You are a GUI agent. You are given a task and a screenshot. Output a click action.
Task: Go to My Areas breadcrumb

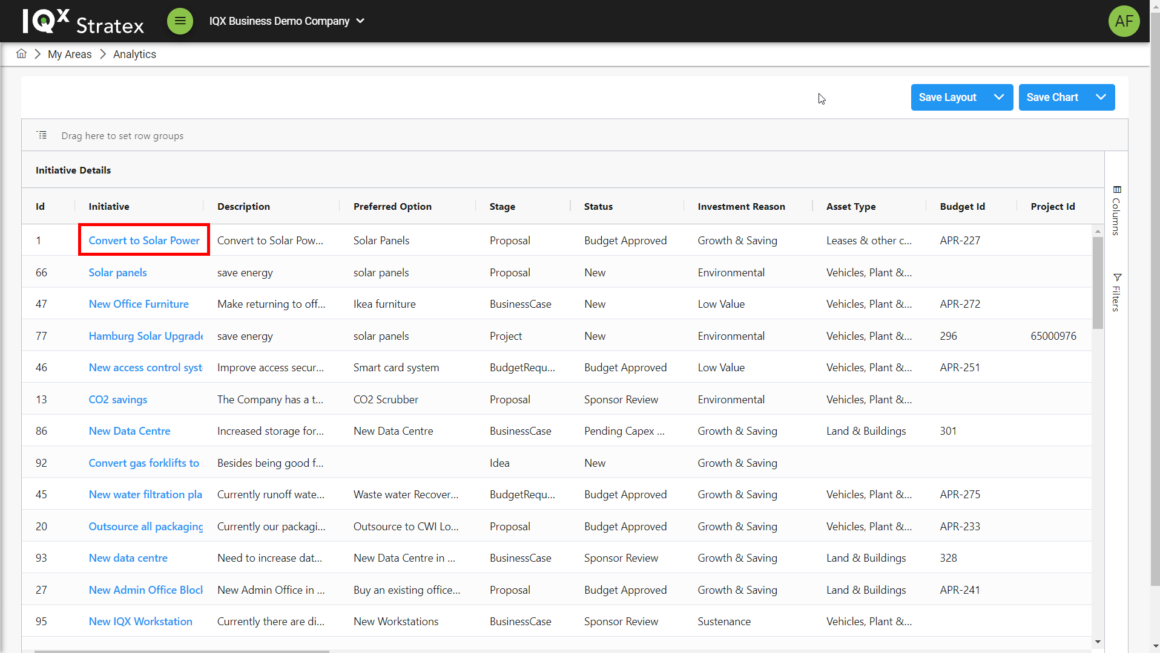tap(70, 54)
